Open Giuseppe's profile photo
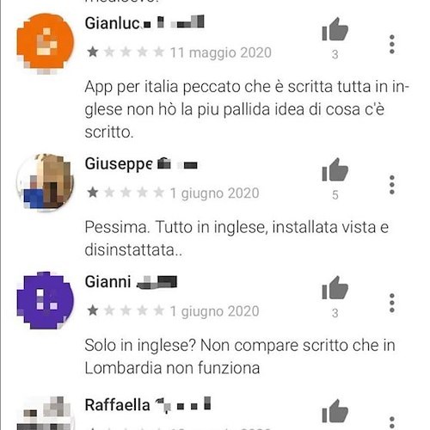 (45, 182)
